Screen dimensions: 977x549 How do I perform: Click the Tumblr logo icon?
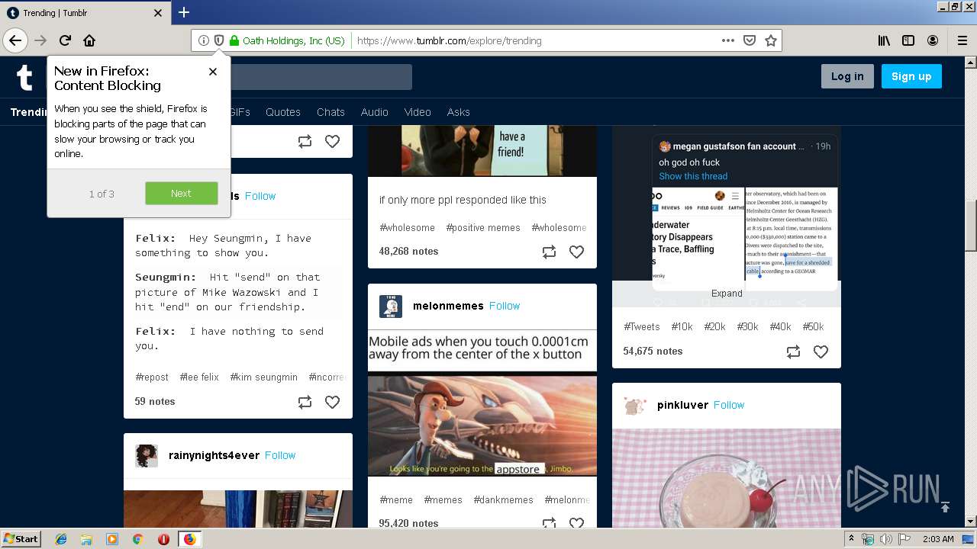(24, 77)
